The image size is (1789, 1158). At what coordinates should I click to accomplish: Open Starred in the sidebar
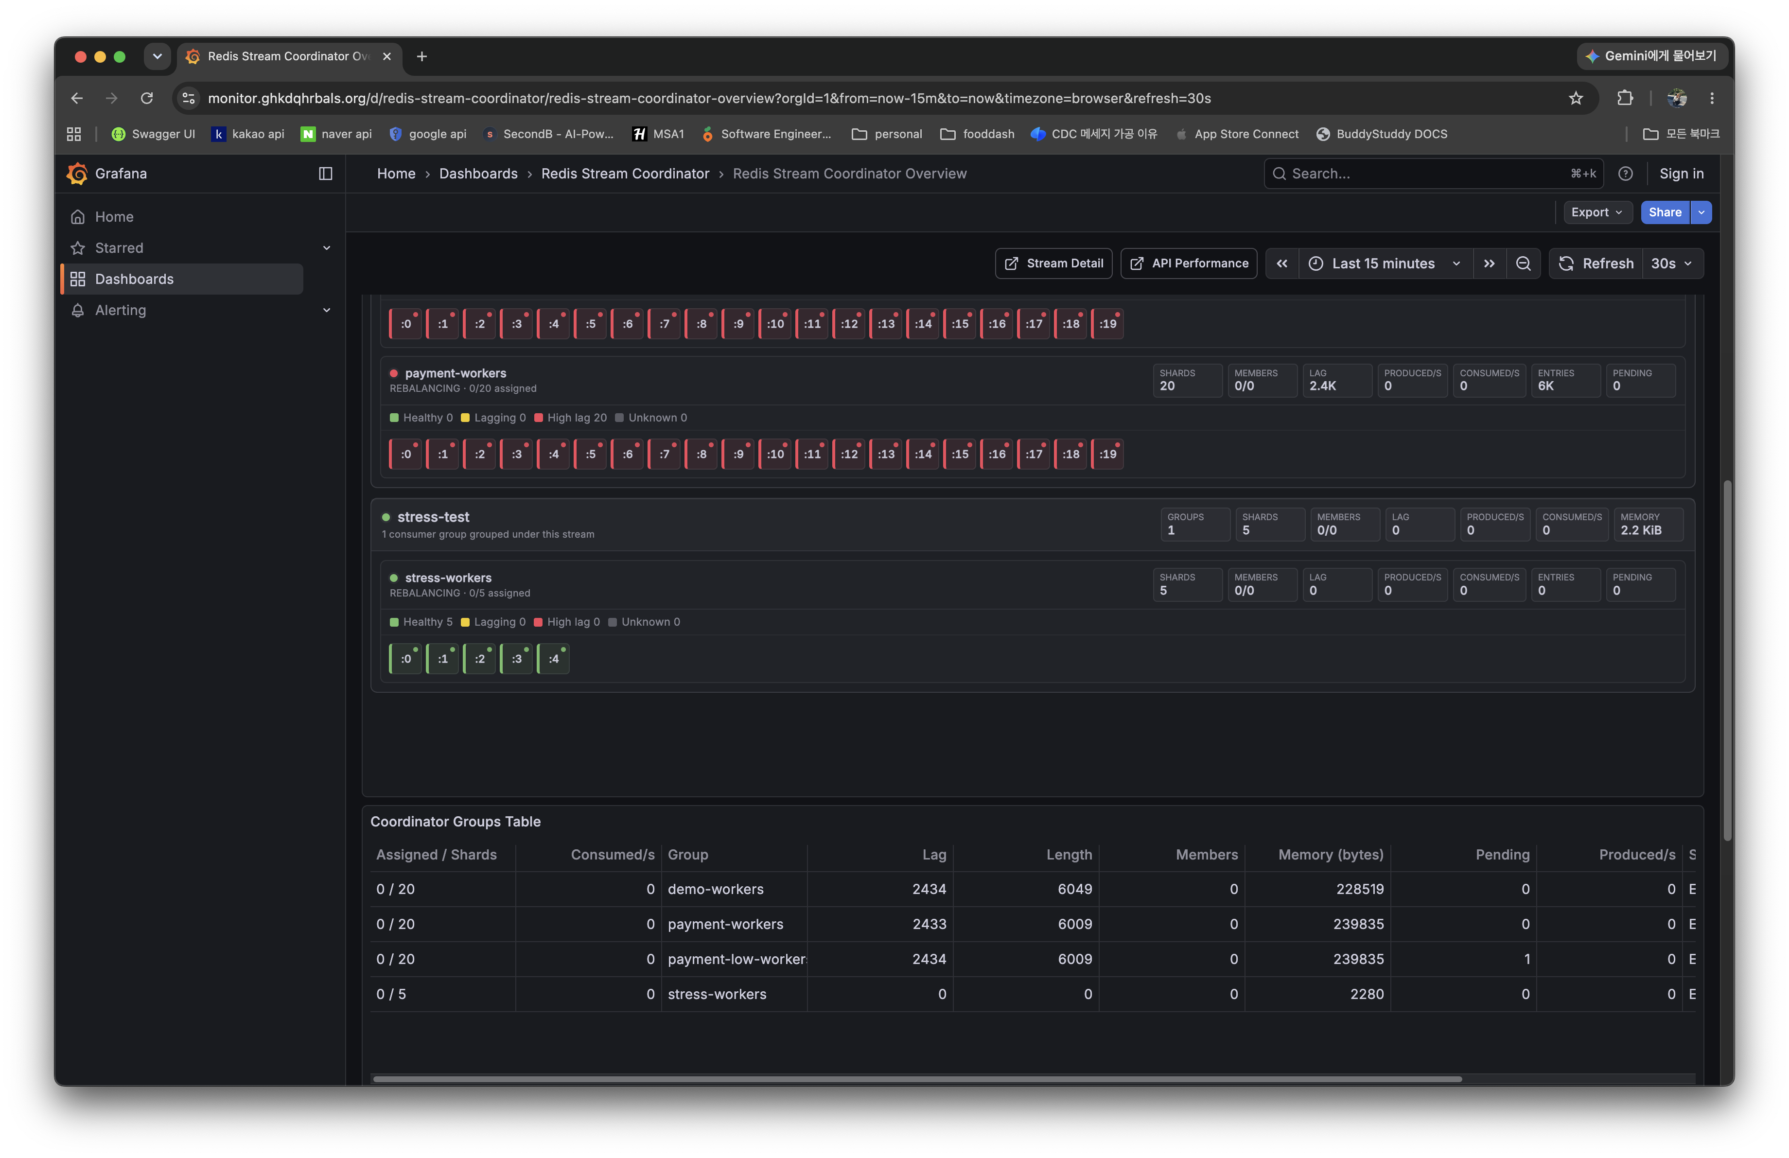click(x=119, y=248)
